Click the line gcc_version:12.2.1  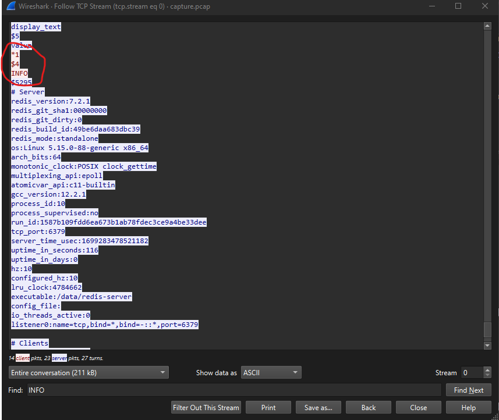click(48, 194)
